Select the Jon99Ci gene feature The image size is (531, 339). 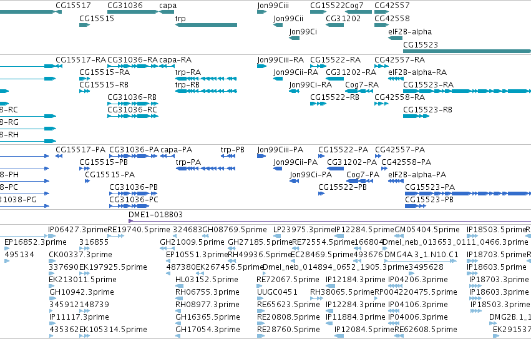coord(295,38)
